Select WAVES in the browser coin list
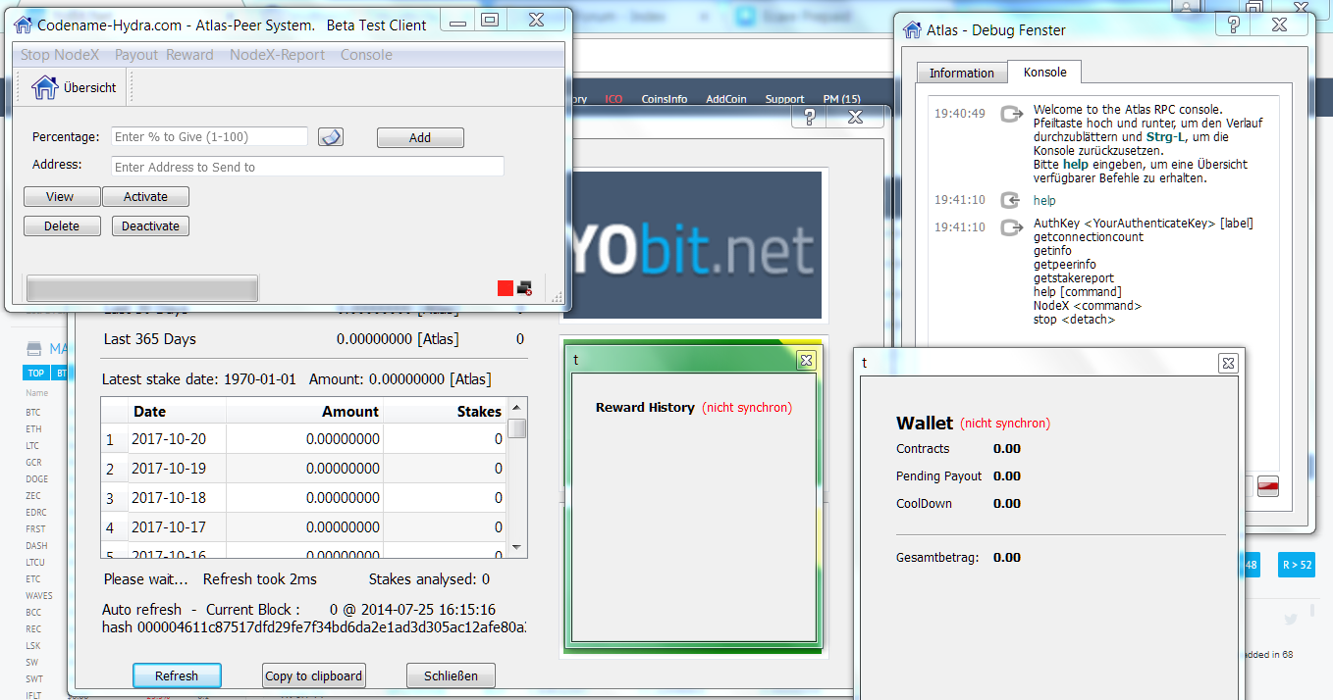The width and height of the screenshot is (1333, 700). coord(39,596)
